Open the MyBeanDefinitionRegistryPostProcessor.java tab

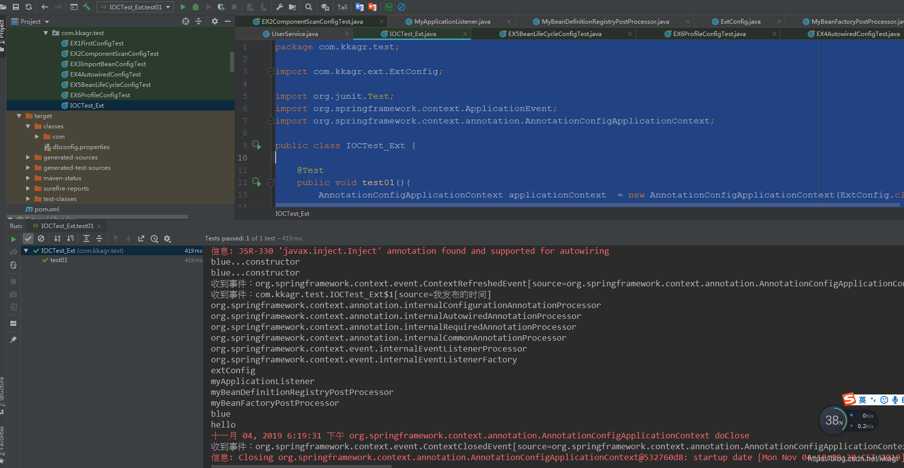(x=605, y=21)
